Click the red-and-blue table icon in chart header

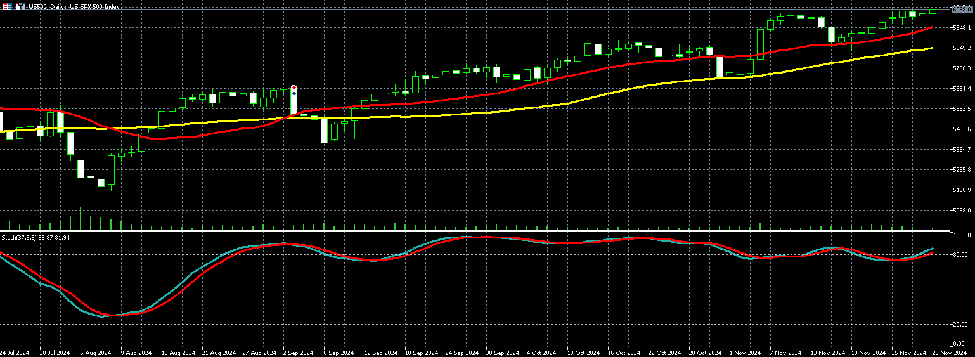click(x=6, y=6)
